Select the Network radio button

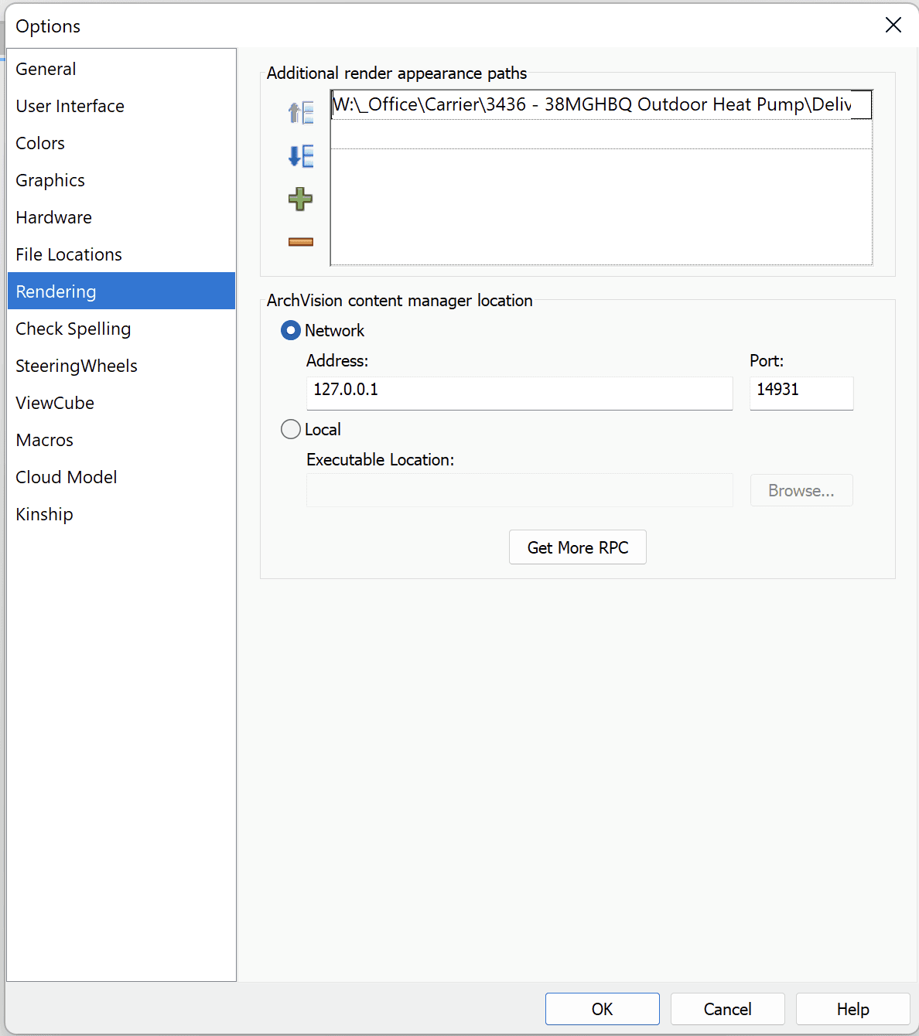point(290,330)
